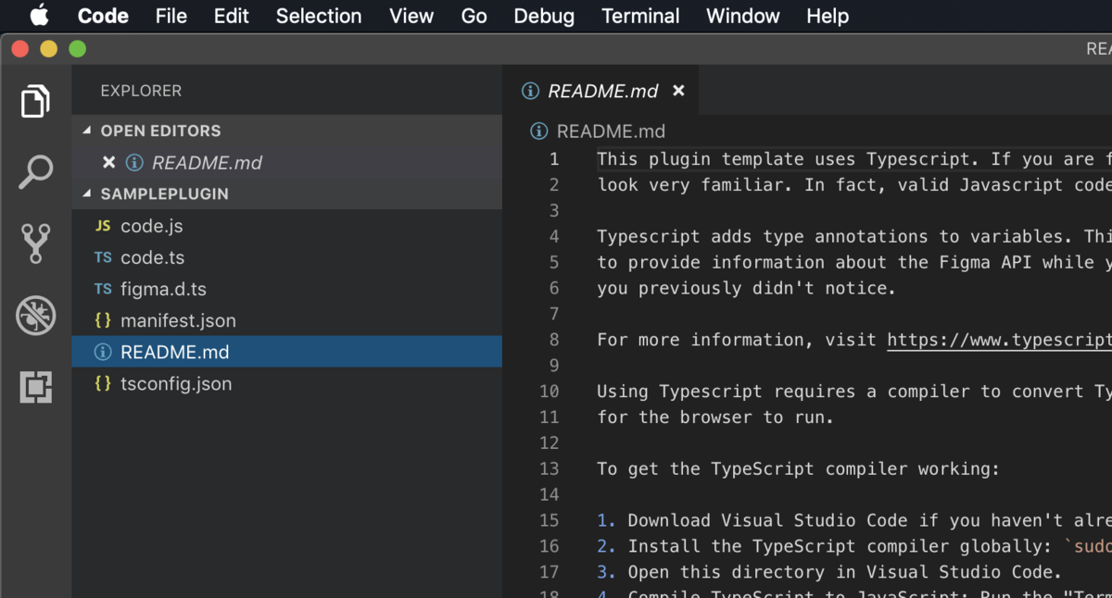The height and width of the screenshot is (598, 1112).
Task: Click the braces icon beside manifest.json
Action: click(103, 320)
